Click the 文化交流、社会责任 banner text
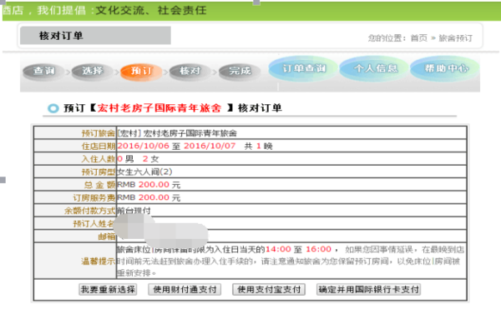The width and height of the screenshot is (501, 309). (x=151, y=11)
